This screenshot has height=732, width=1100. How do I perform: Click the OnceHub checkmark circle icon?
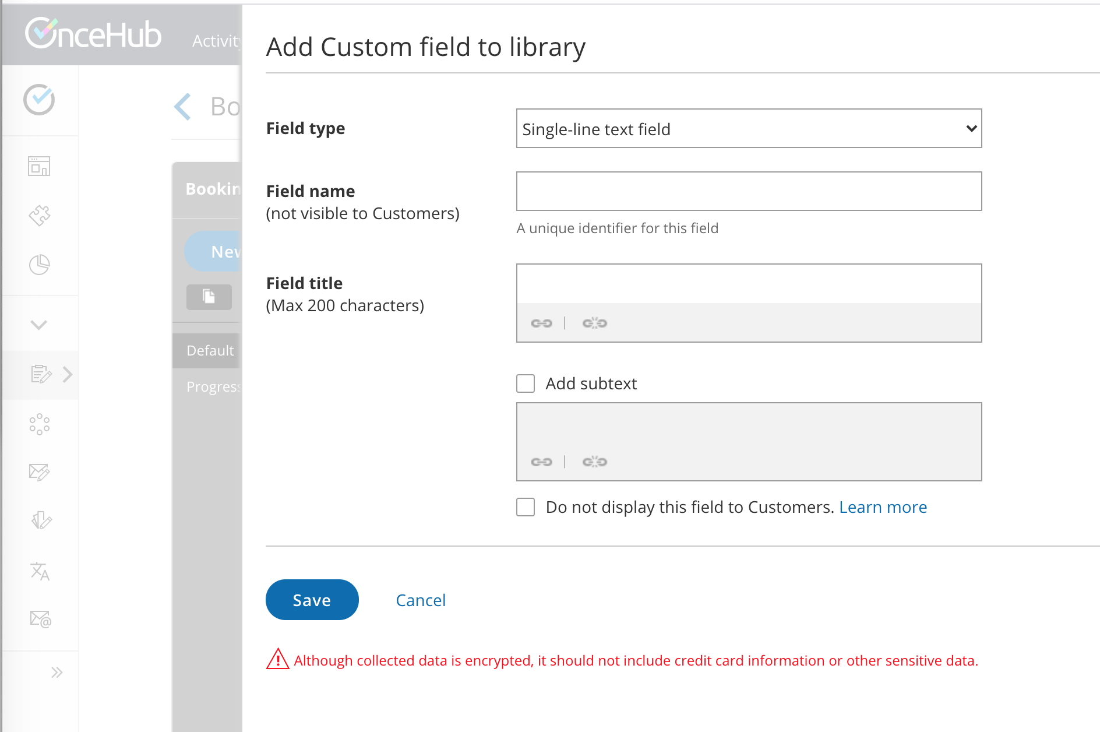[x=39, y=100]
